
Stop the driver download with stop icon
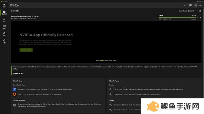pyautogui.click(x=201, y=17)
